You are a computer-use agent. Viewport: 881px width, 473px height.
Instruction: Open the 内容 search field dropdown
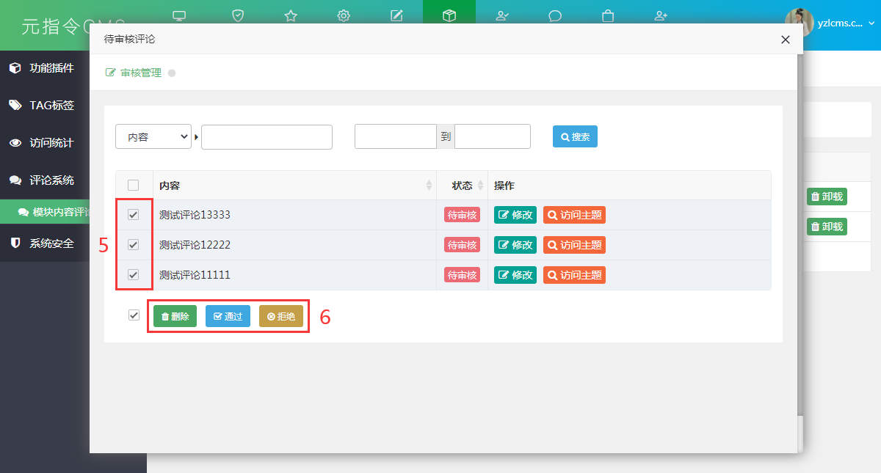(x=153, y=137)
